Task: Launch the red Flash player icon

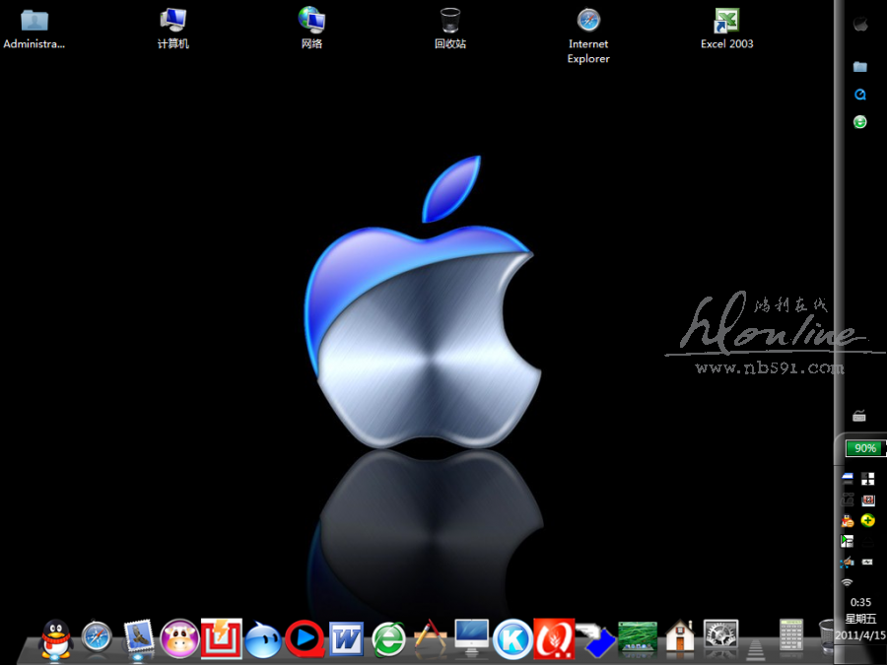Action: (x=222, y=638)
